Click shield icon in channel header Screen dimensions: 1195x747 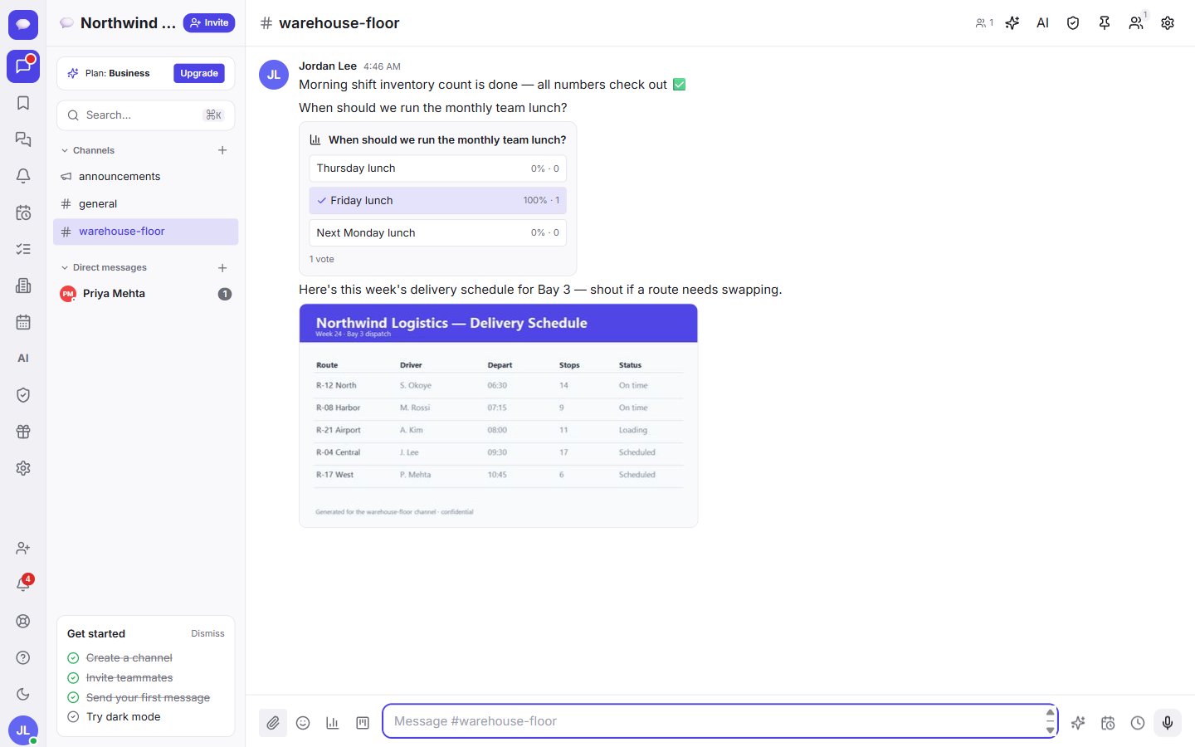(1073, 23)
